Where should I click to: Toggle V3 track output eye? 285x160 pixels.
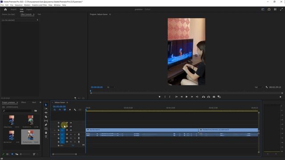tap(71, 123)
